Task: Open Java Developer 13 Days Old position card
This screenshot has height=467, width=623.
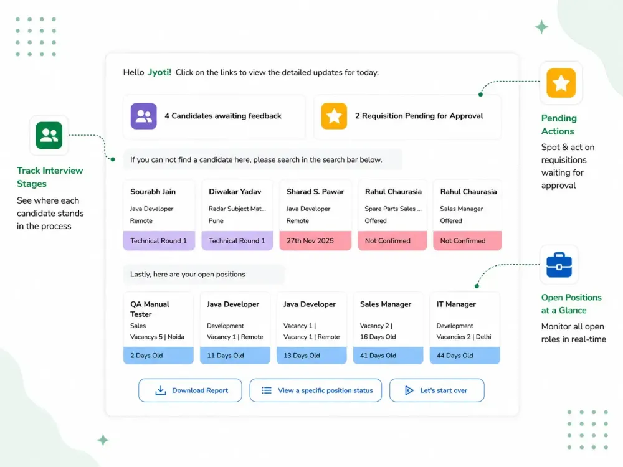Action: click(x=311, y=328)
